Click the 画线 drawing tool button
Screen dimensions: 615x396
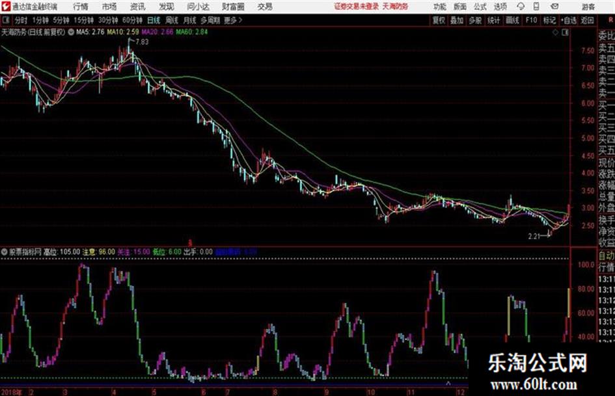512,20
